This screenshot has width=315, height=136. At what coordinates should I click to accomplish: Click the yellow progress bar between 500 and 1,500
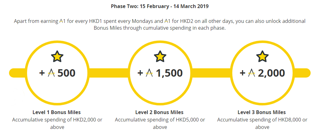point(109,73)
